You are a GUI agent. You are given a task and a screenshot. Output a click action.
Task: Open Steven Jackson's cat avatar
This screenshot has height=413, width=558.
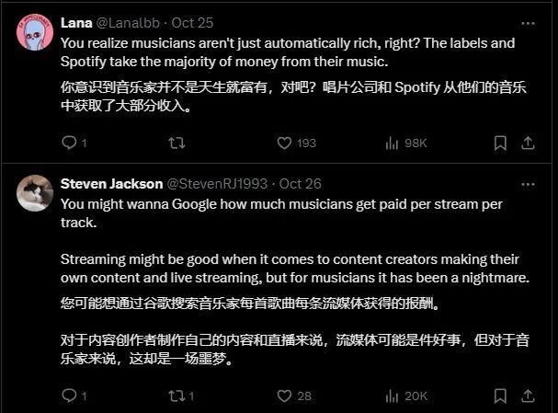click(35, 192)
